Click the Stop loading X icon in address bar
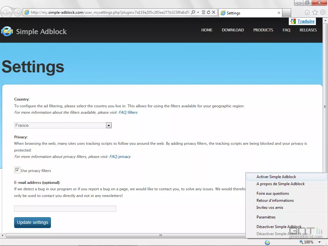Viewport: 328px width, 246px height. pos(214,12)
